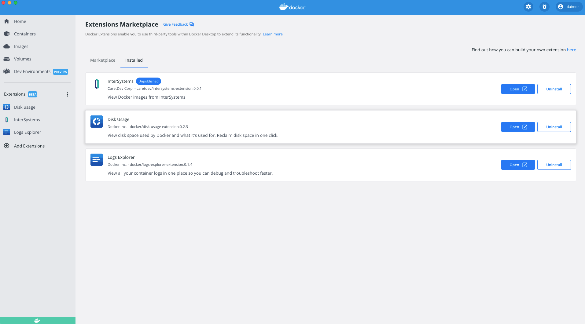Image resolution: width=585 pixels, height=324 pixels.
Task: Click the Unpublished badge
Action: 149,81
